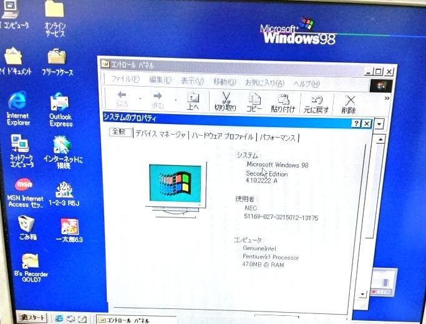This screenshot has width=426, height=324.
Task: Click the 貼り付け paste icon
Action: 283,103
